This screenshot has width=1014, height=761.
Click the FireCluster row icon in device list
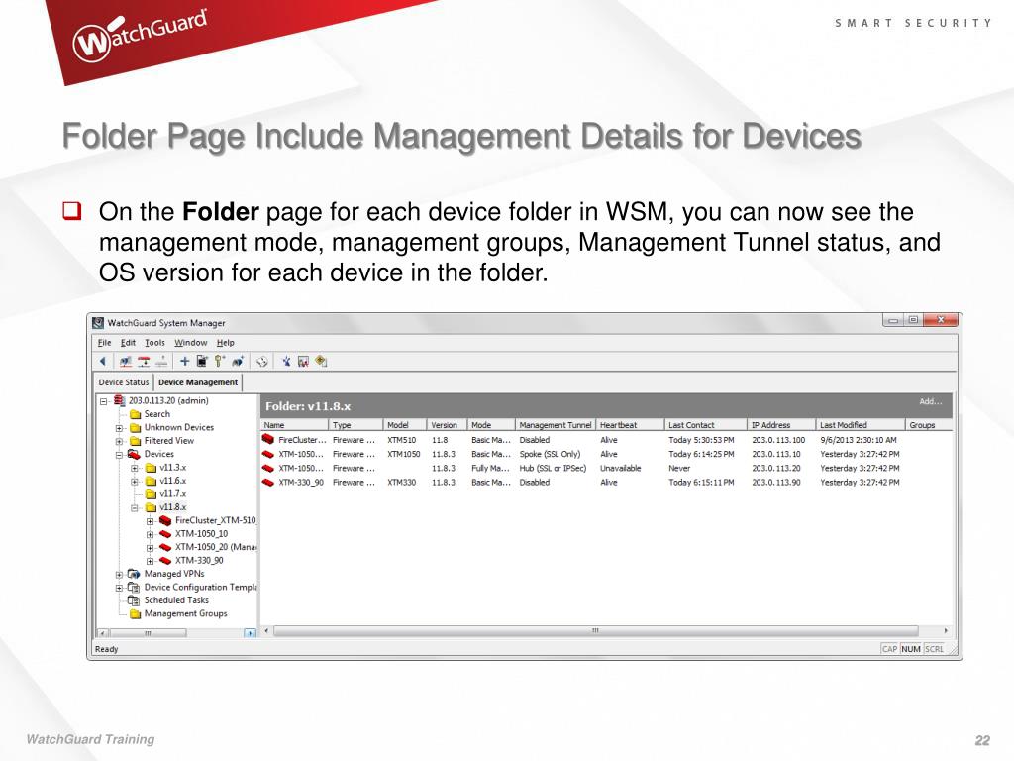(x=268, y=439)
